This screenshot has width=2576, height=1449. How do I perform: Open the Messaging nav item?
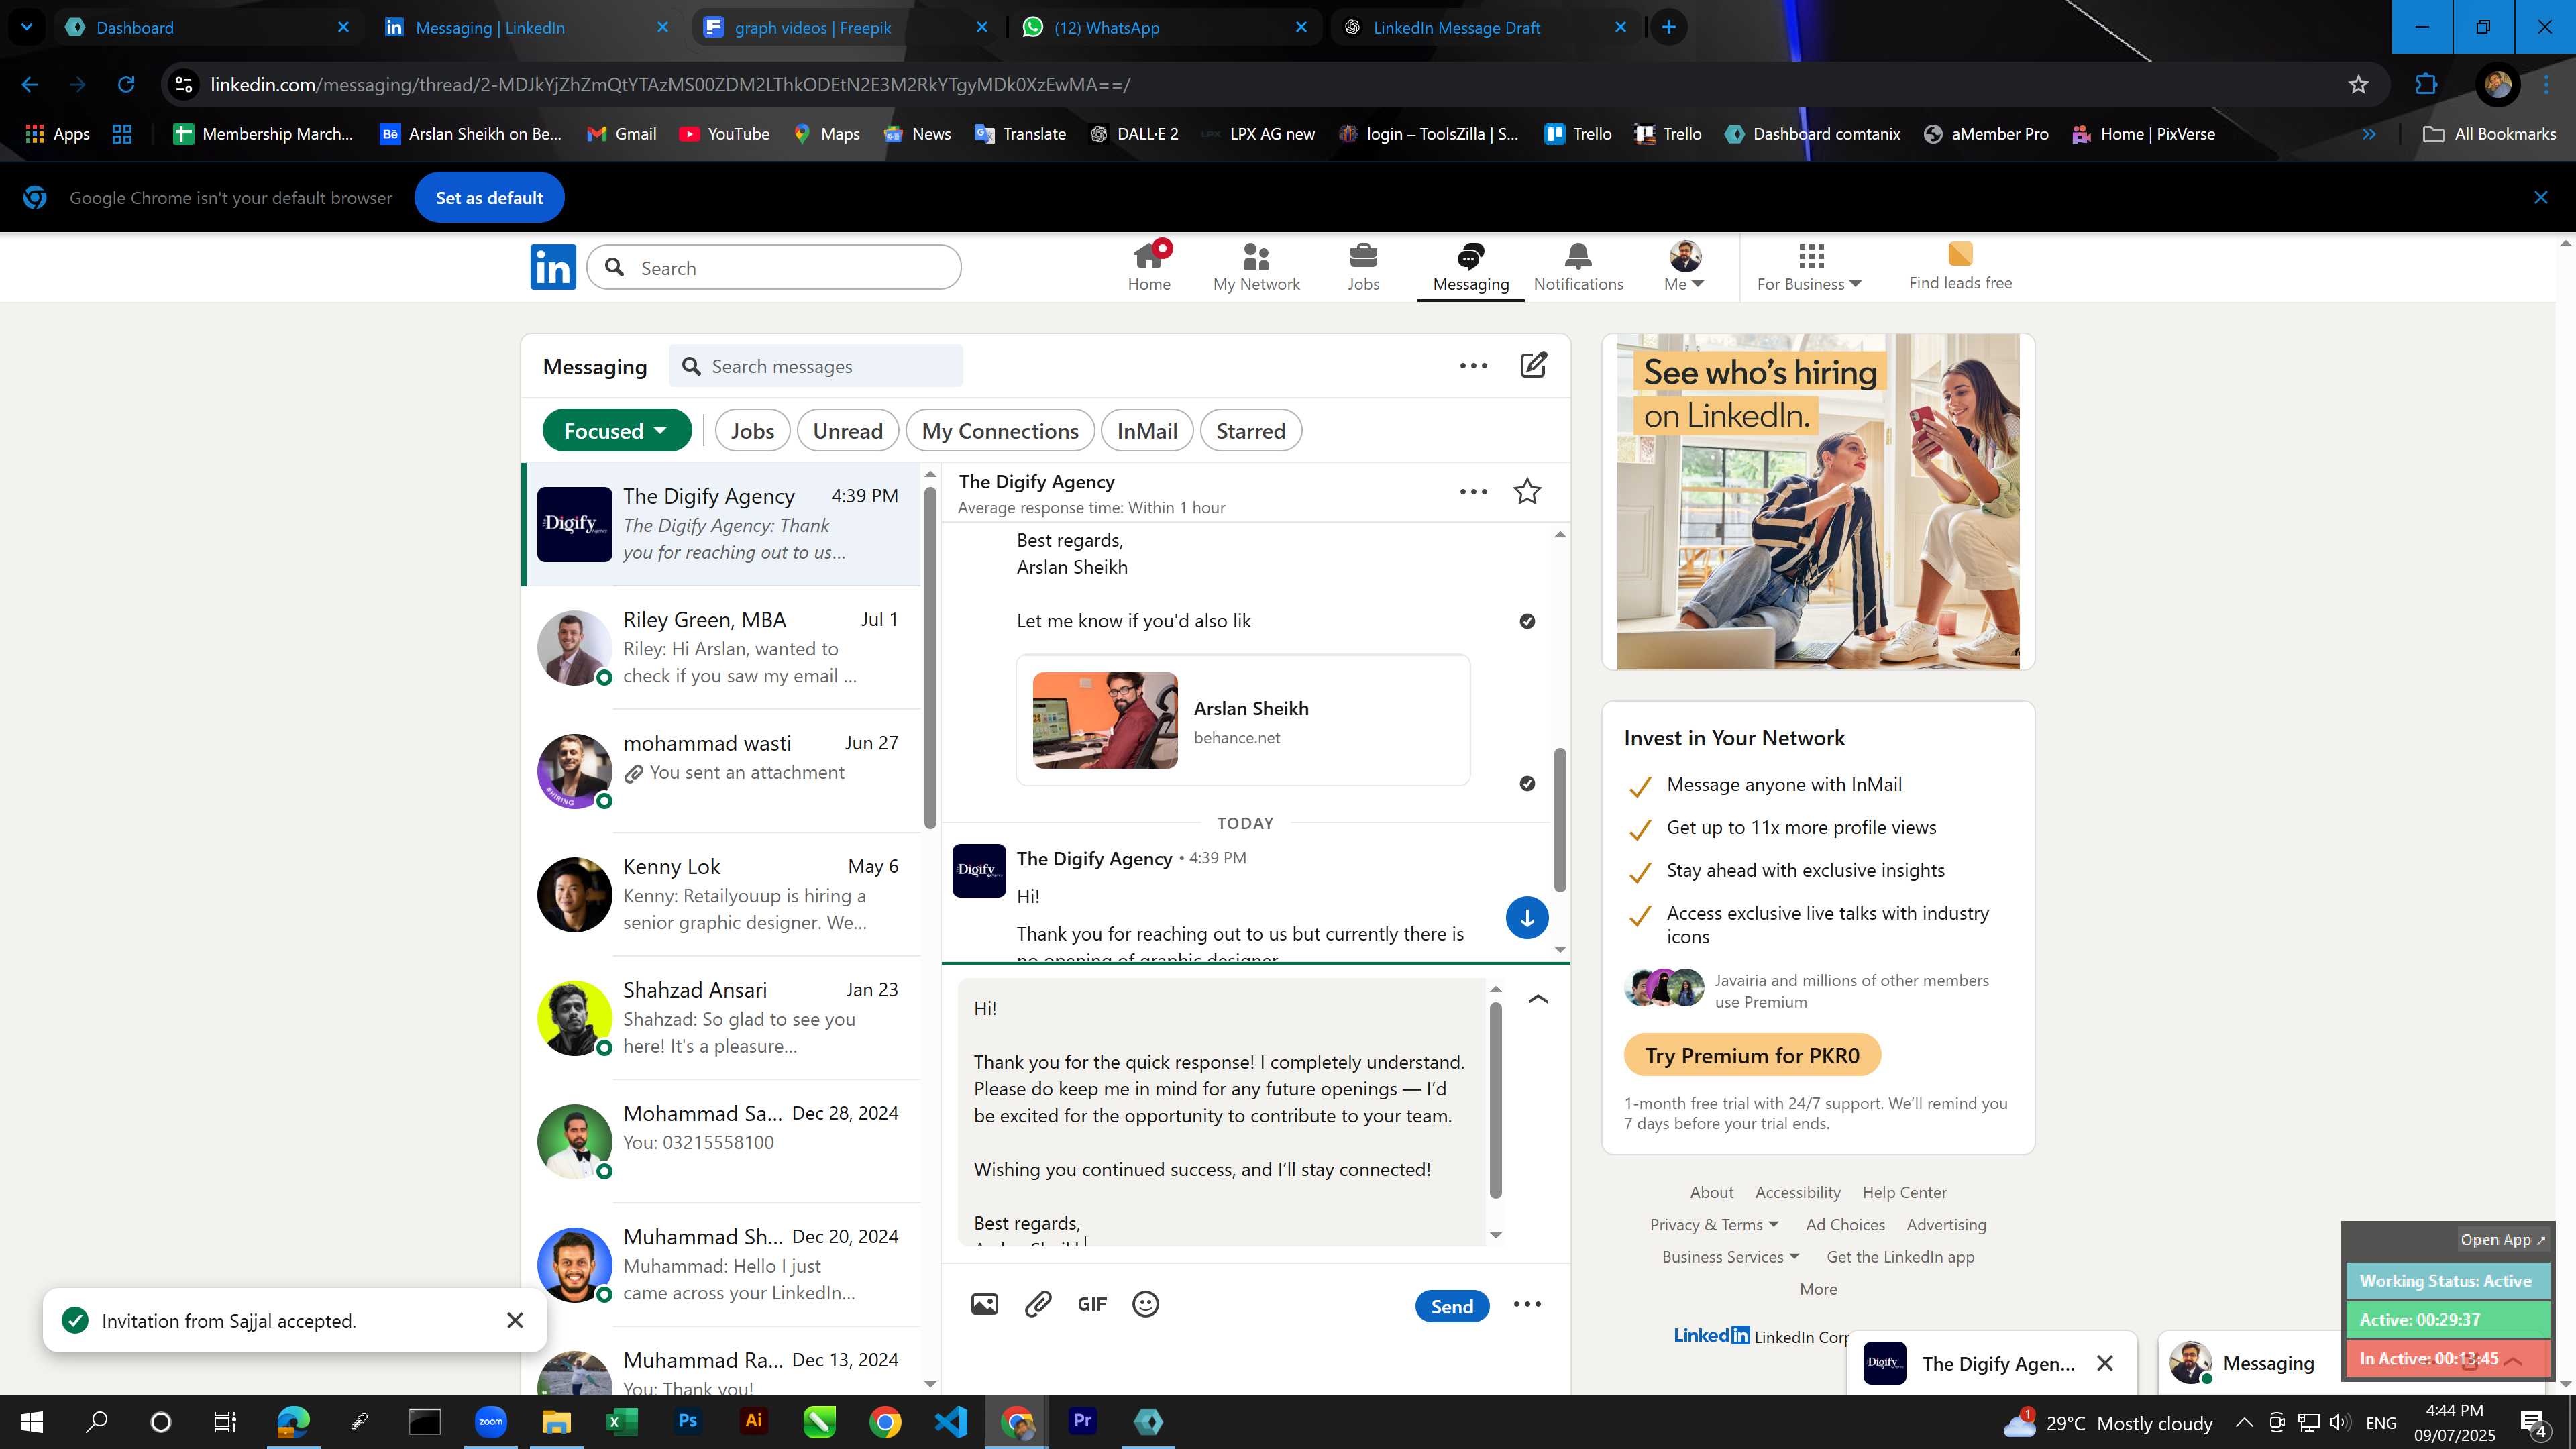(1470, 267)
